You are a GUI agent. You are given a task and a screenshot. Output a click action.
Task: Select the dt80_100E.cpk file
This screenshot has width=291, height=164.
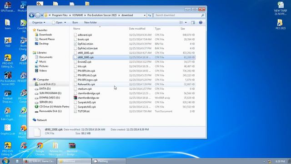(x=85, y=53)
